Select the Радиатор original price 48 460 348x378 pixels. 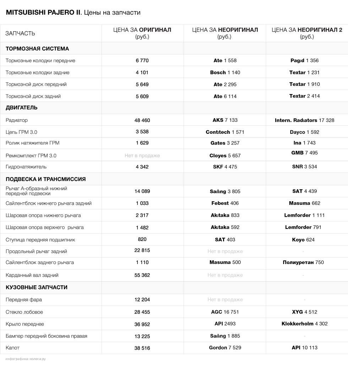tap(142, 120)
